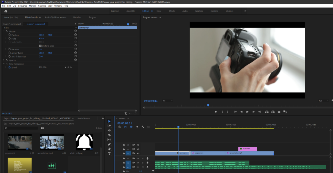
Task: Expand the Opacity effect properties
Action: click(x=4, y=60)
